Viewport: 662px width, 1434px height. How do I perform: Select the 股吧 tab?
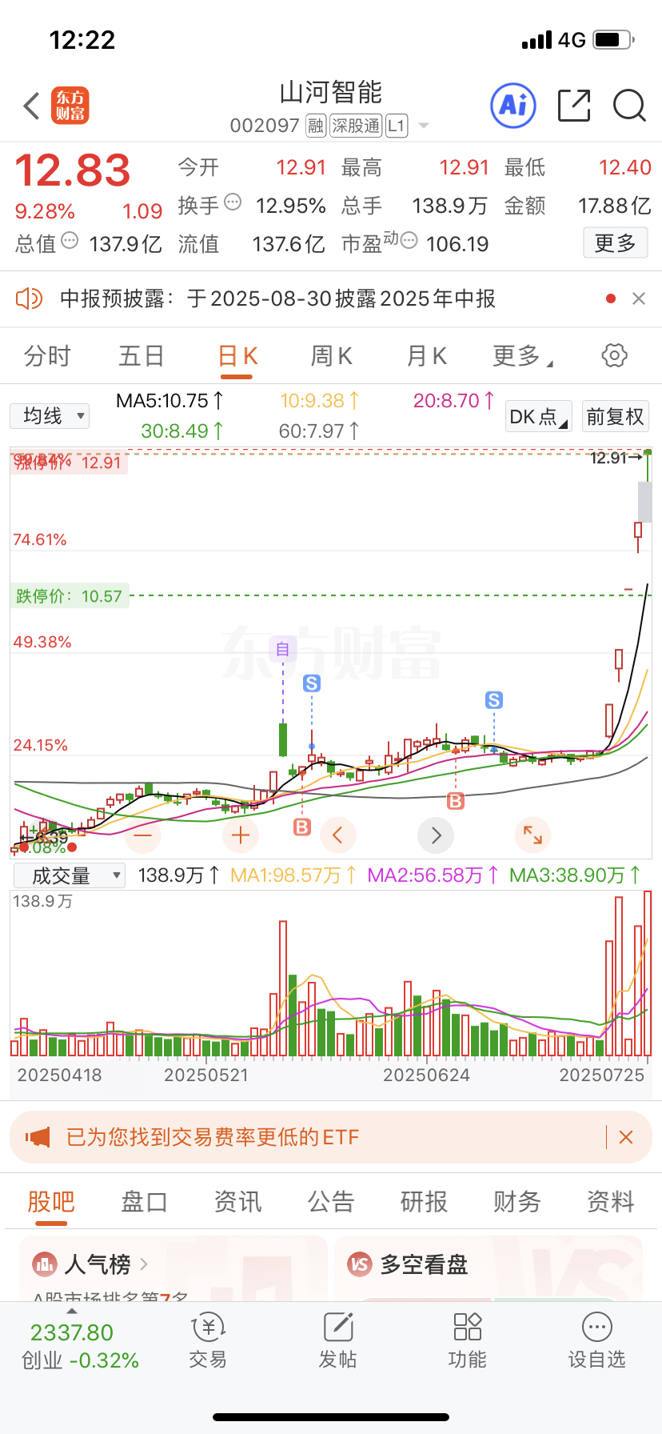[51, 1201]
